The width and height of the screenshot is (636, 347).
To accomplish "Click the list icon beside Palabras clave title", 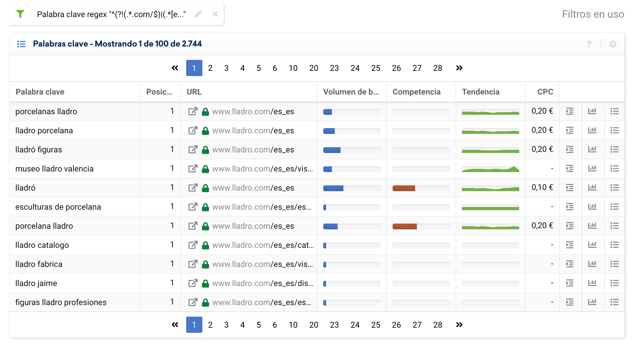I will pyautogui.click(x=21, y=44).
